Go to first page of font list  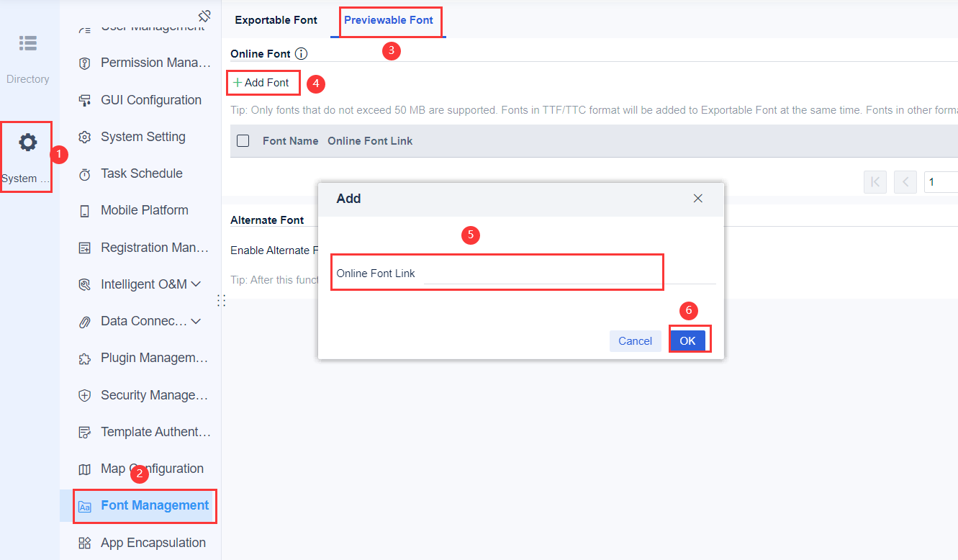875,182
